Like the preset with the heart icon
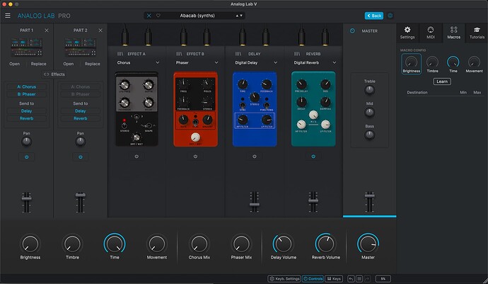The image size is (488, 284). tap(158, 16)
